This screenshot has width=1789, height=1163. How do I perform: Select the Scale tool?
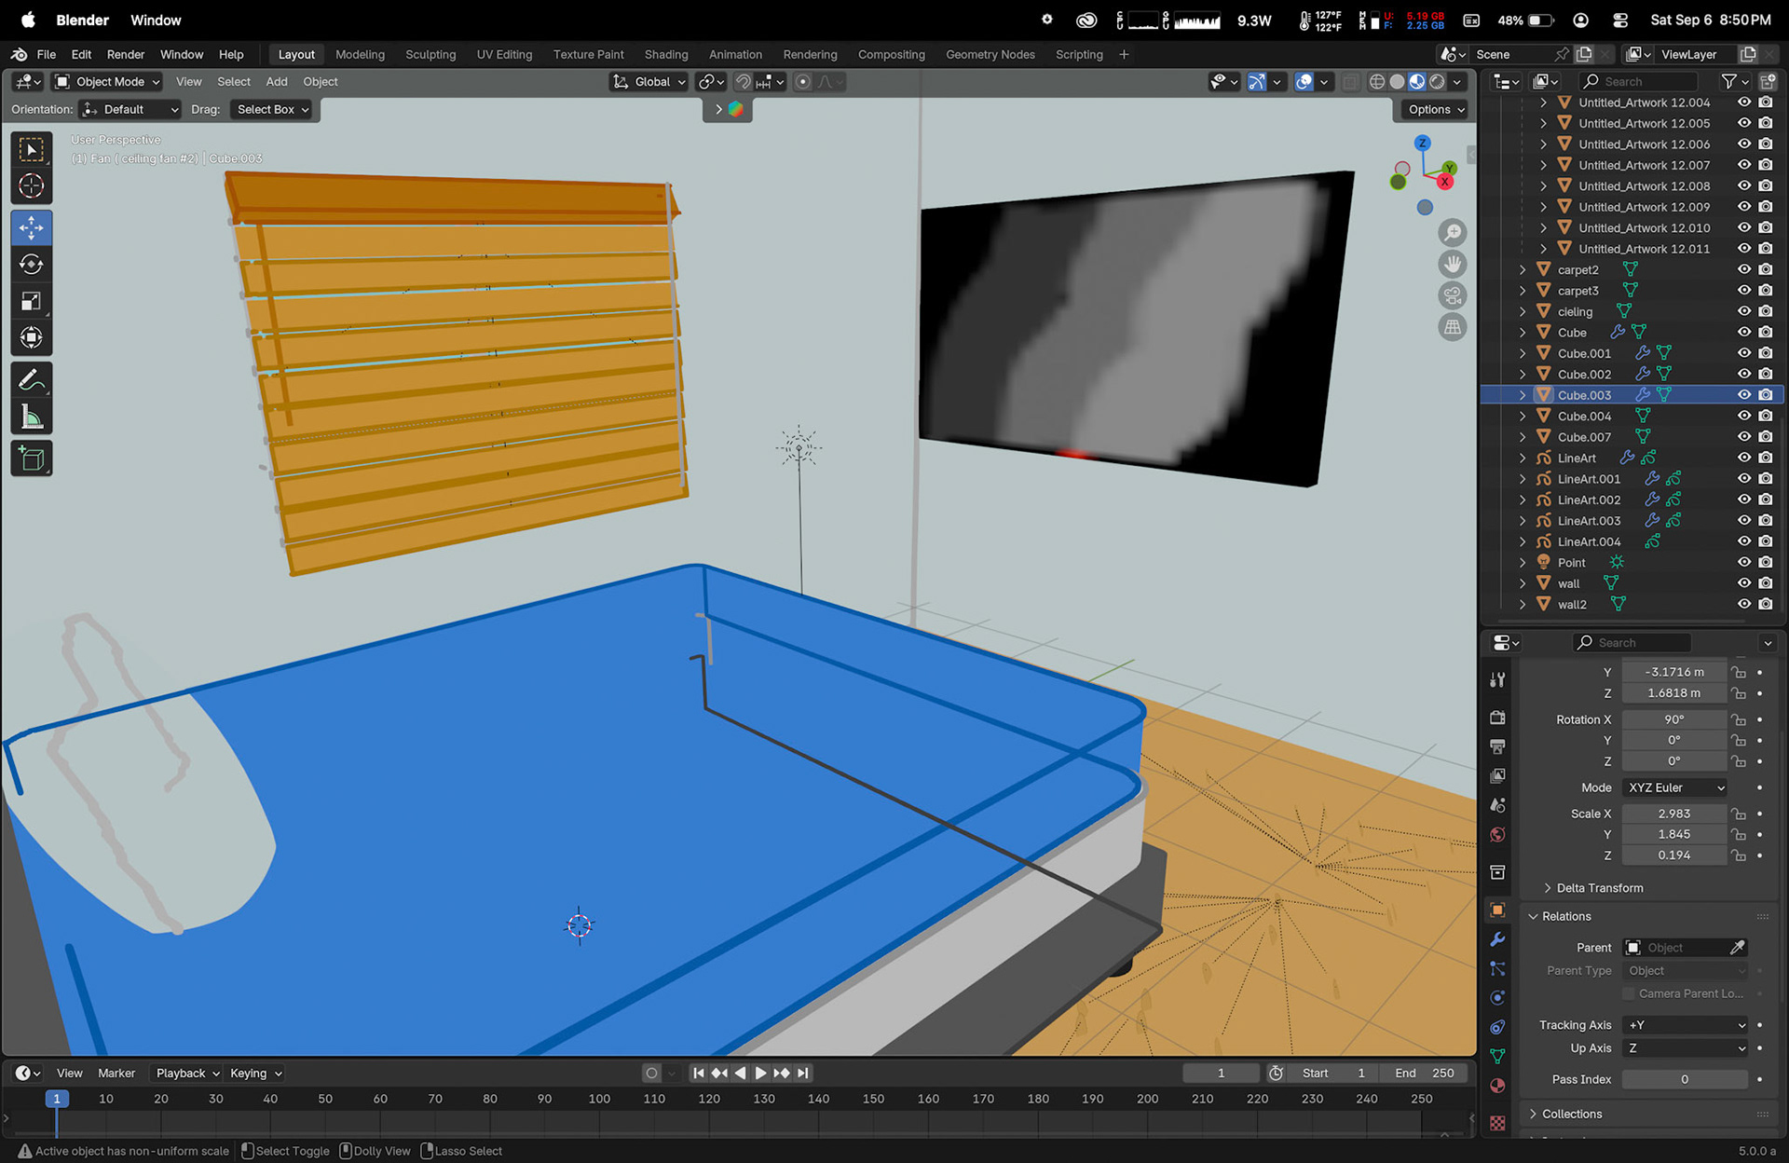(31, 301)
